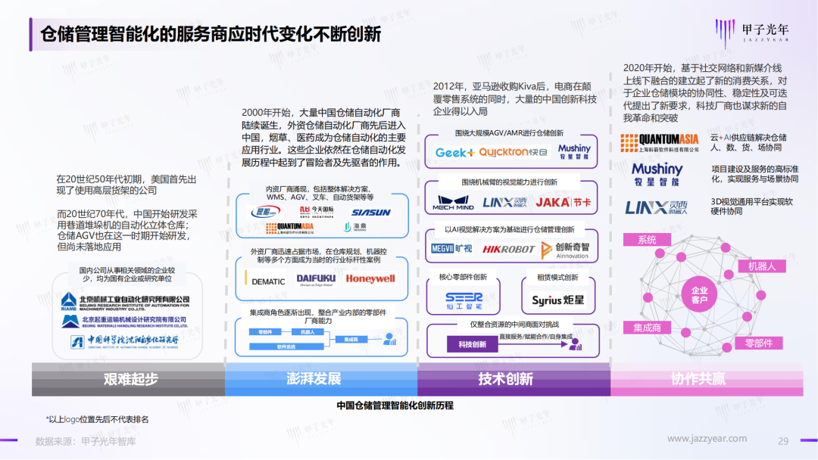The height and width of the screenshot is (460, 818).
Task: Click the pink 零部件 label
Action: click(758, 343)
